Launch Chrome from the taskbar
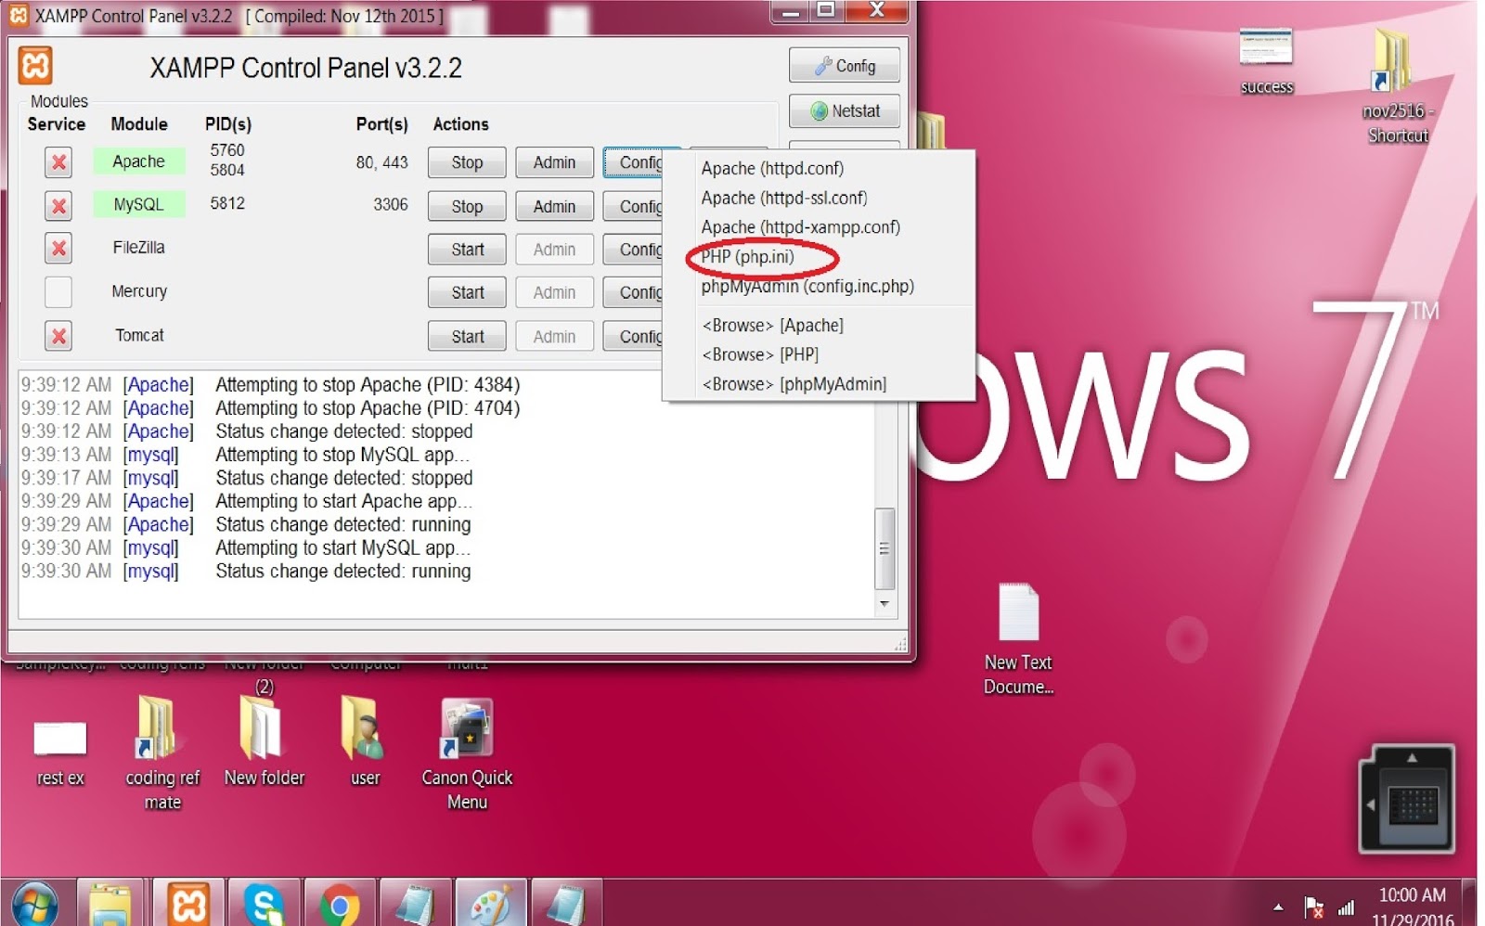This screenshot has height=926, width=1485. pyautogui.click(x=340, y=904)
